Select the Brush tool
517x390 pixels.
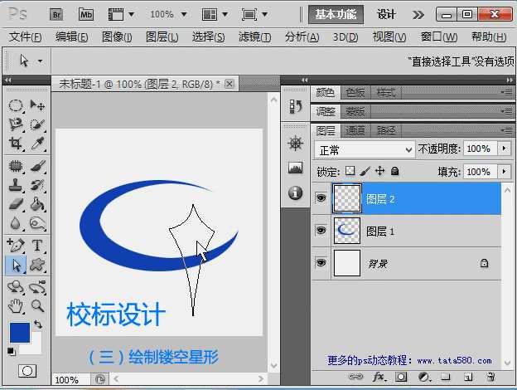(x=37, y=166)
